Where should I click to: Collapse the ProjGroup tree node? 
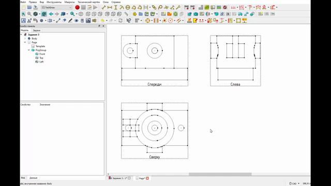click(x=29, y=50)
